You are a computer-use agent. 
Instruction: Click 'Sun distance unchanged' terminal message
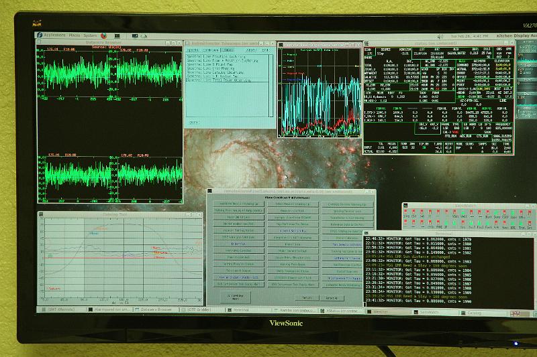click(x=407, y=257)
